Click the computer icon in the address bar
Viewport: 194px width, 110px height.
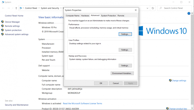(x=21, y=8)
